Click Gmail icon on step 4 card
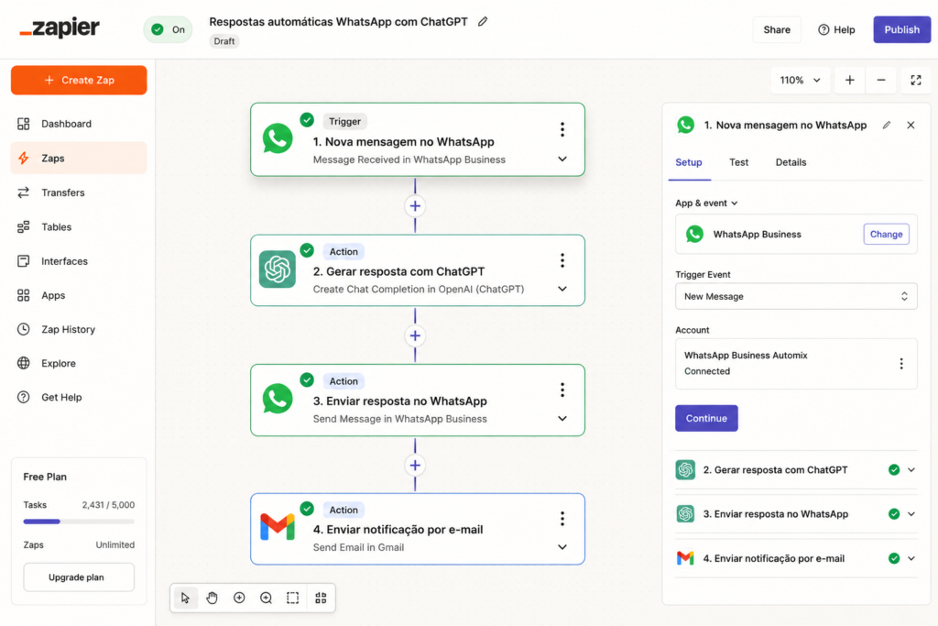938x626 pixels. pos(278,527)
